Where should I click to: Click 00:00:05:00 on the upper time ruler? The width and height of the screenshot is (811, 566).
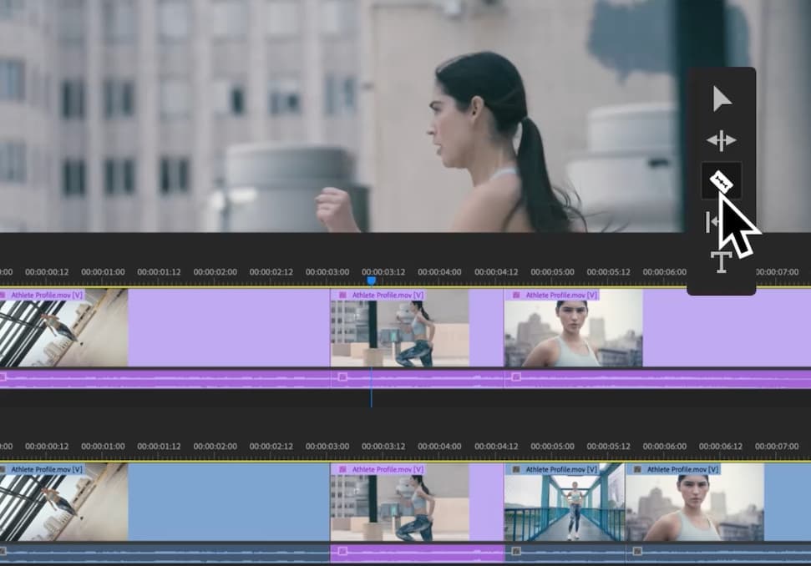(x=551, y=272)
